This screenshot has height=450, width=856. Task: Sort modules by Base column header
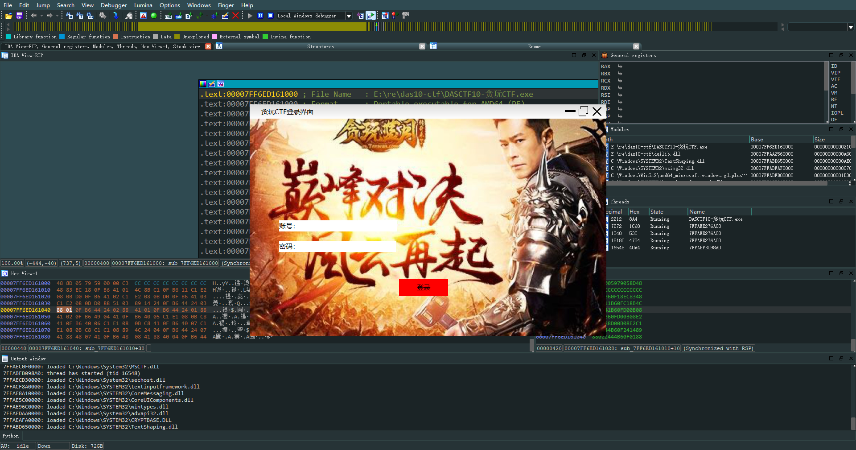click(x=780, y=140)
